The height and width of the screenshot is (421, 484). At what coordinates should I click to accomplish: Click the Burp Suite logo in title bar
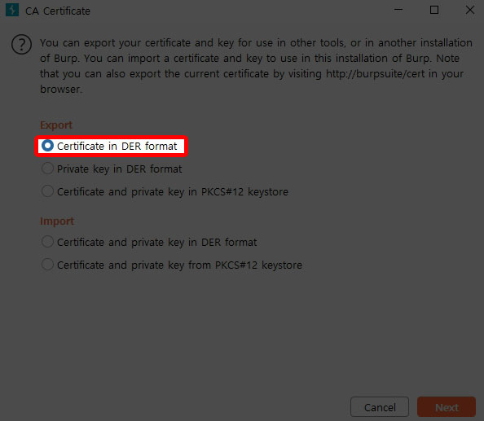12,10
